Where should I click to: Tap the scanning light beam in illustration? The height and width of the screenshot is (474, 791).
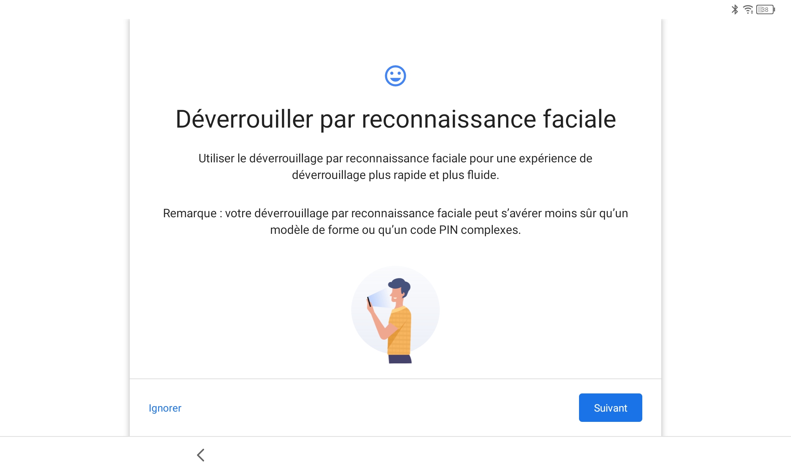tap(382, 298)
